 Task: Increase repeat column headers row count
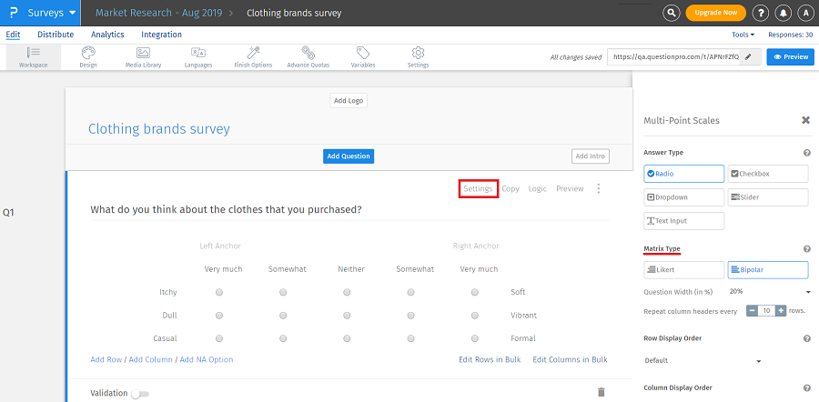[x=781, y=310]
